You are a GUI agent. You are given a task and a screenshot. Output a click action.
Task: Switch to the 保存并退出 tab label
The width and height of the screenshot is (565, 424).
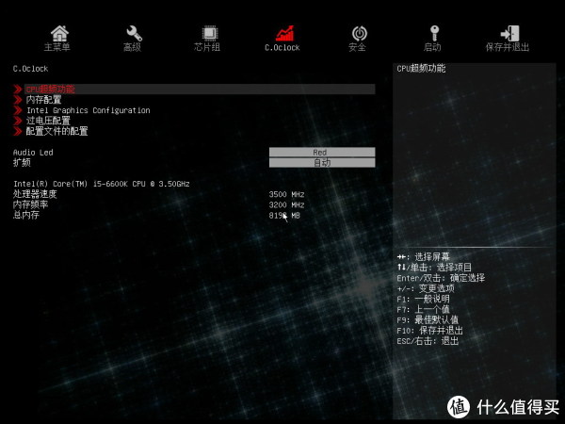pos(508,47)
